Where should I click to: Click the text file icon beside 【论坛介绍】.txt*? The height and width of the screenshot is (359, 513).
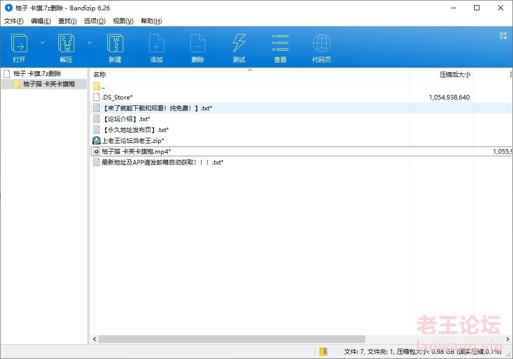[x=97, y=119]
